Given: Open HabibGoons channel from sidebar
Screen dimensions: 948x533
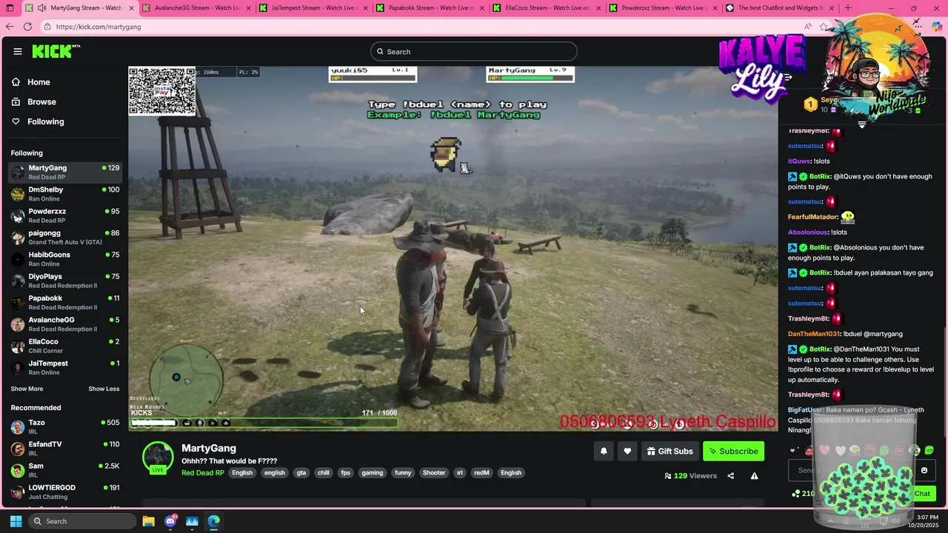Looking at the screenshot, I should click(64, 258).
